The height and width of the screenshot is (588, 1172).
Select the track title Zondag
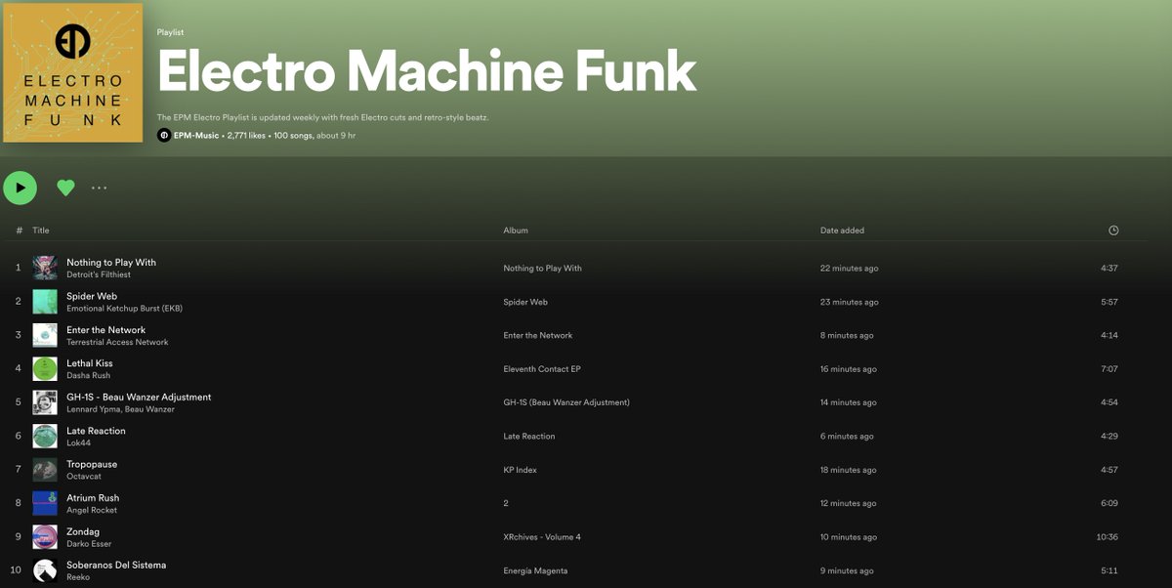(x=83, y=531)
